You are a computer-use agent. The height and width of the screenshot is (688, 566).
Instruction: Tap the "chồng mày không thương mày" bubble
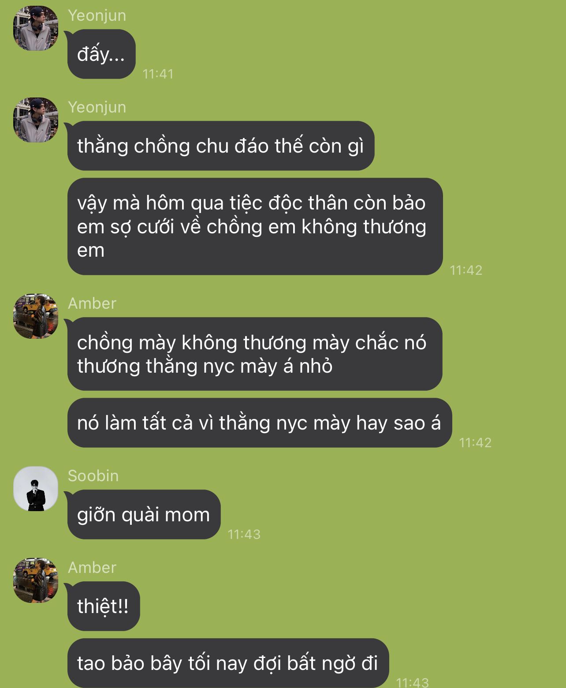(x=255, y=354)
